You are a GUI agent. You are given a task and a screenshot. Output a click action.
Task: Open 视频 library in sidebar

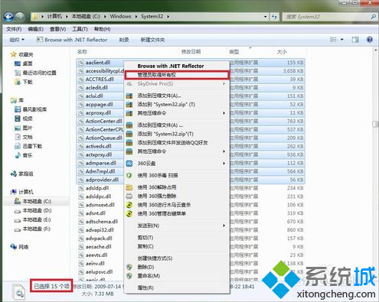(x=24, y=119)
